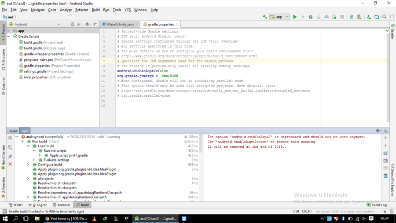Click Attach debugger to Android process

pyautogui.click(x=334, y=17)
